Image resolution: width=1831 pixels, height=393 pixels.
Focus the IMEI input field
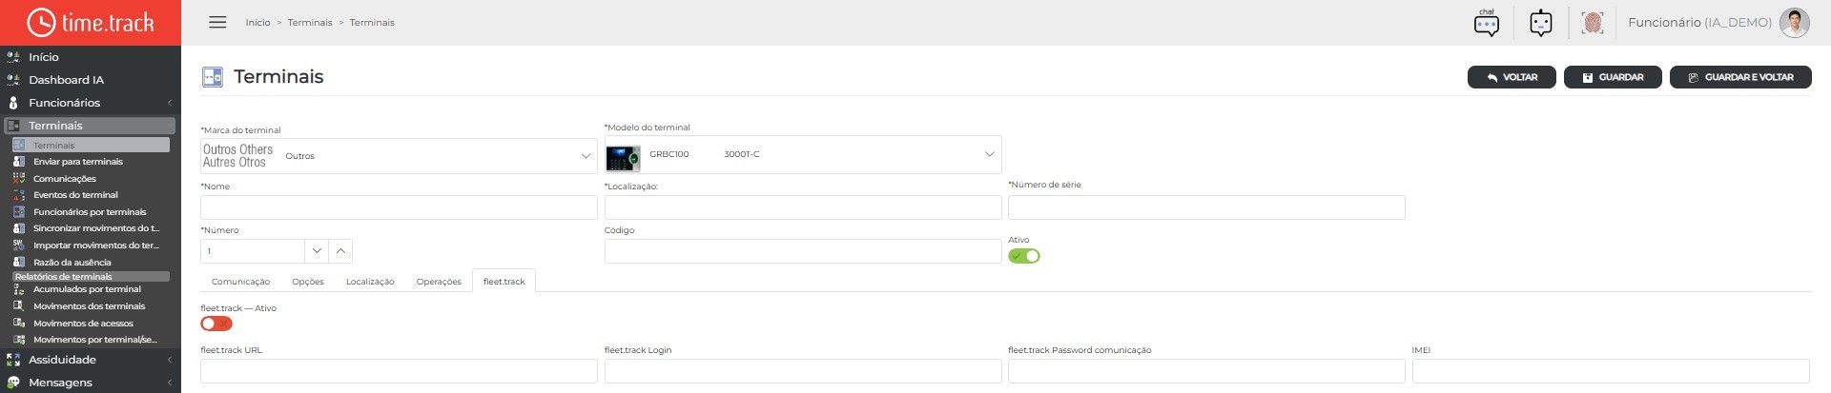click(x=1611, y=371)
